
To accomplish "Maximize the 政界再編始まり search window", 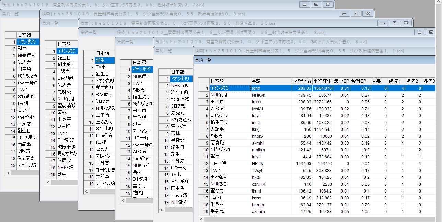I will pyautogui.click(x=356, y=13).
